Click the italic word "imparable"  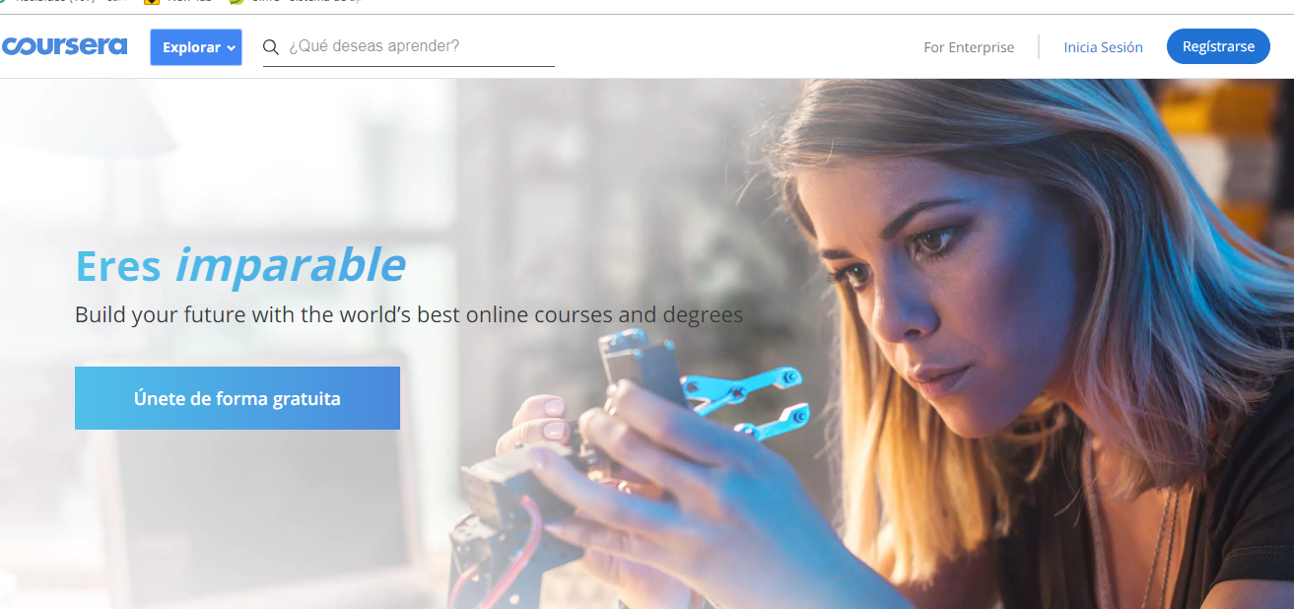click(x=291, y=265)
